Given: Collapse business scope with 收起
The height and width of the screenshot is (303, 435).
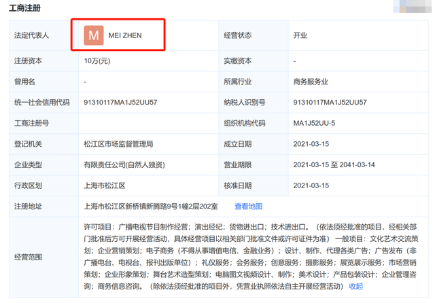Looking at the screenshot, I should pos(356,286).
